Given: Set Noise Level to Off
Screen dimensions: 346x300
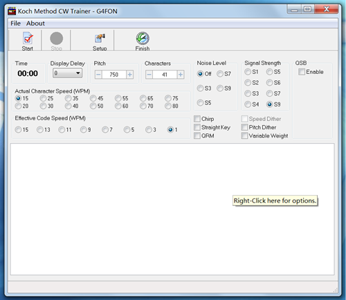Looking at the screenshot, I should 200,74.
